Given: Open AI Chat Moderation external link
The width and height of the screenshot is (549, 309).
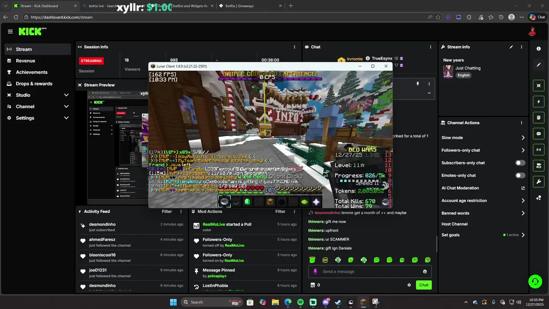Looking at the screenshot, I should (x=523, y=188).
